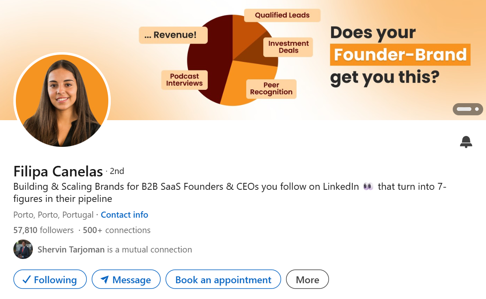Expand the More options menu
Screen dimensions: 486x299
(307, 279)
